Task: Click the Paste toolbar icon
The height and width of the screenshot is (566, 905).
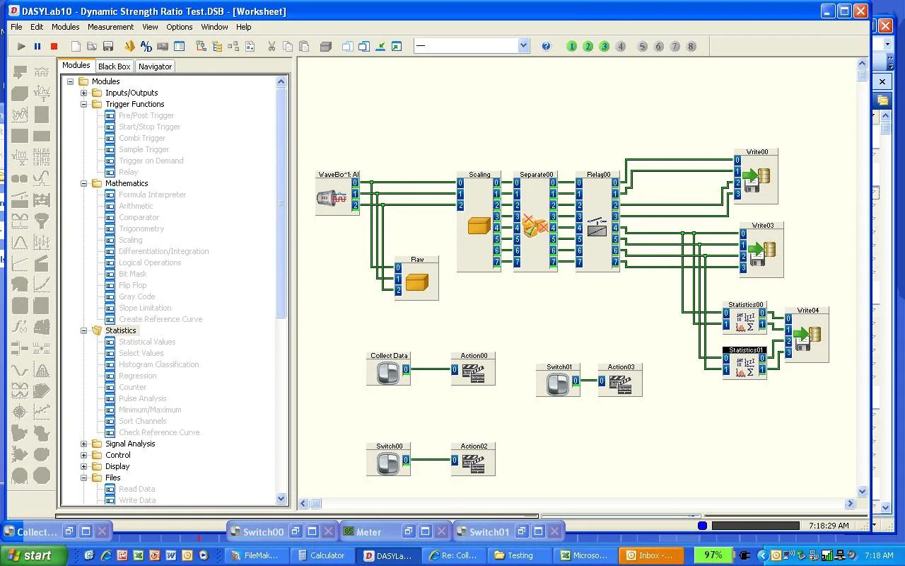Action: click(304, 47)
